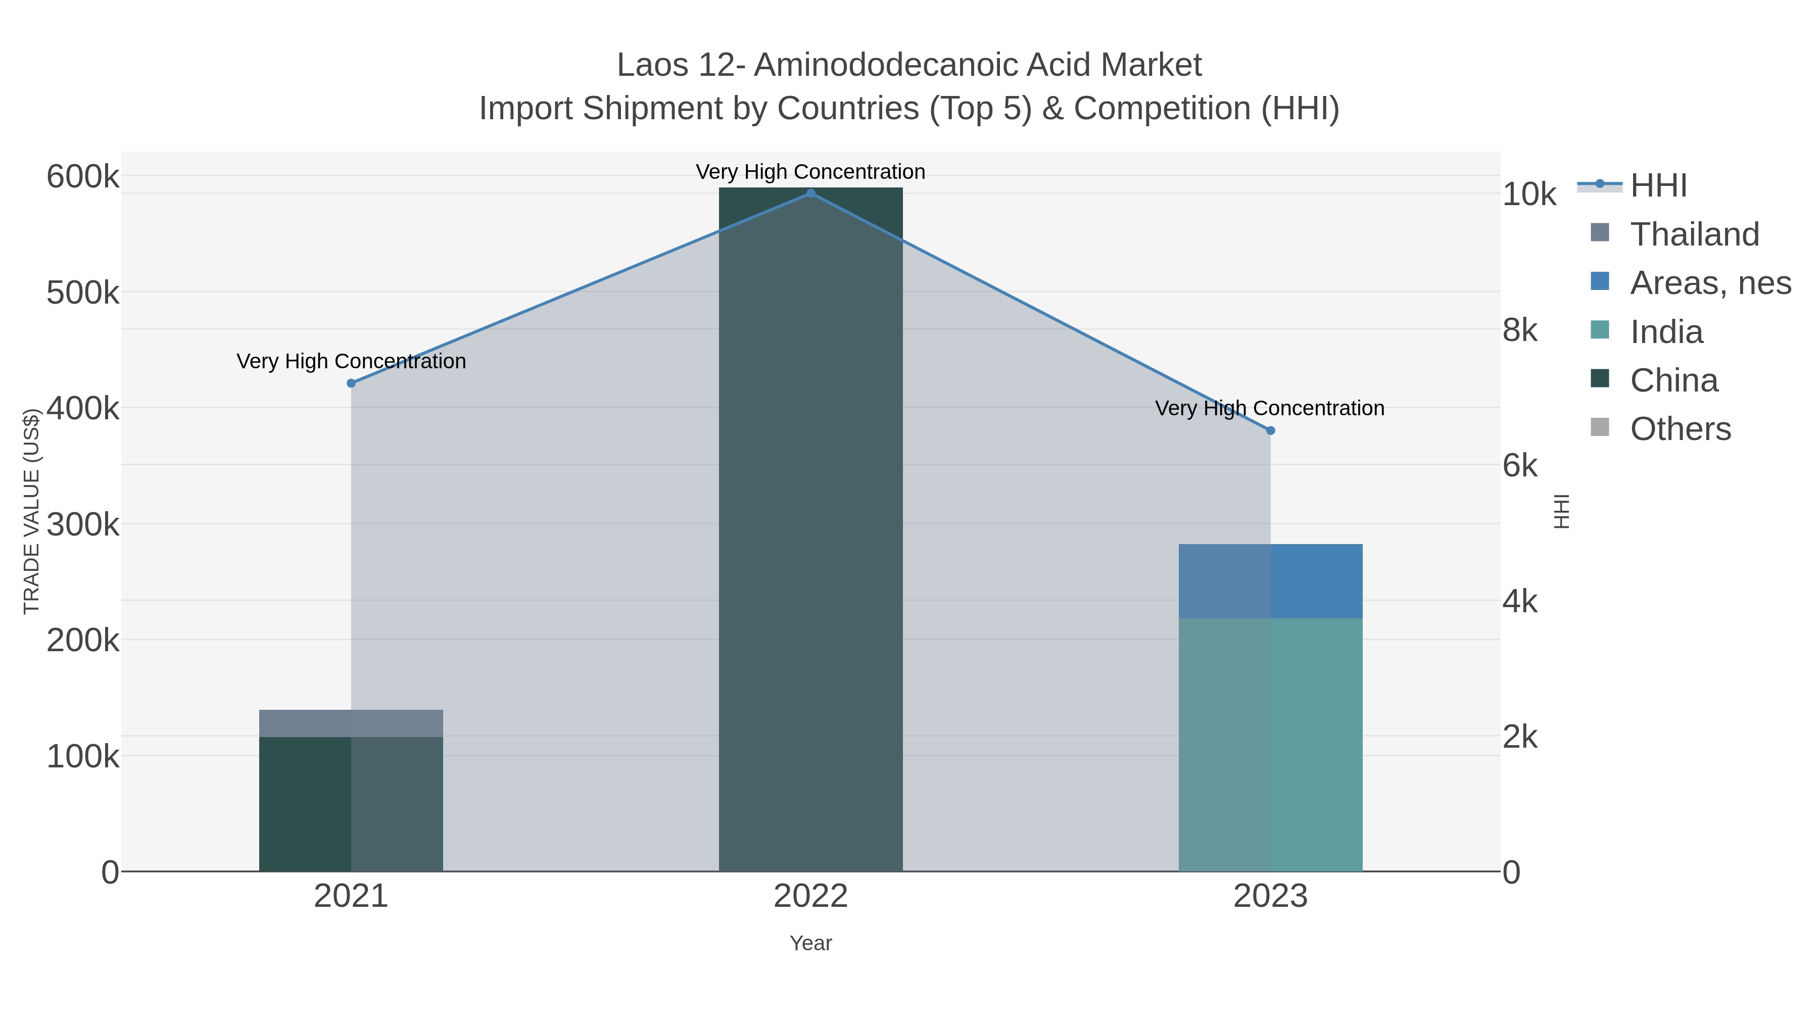Select the 2022 HHI peak data point
The height and width of the screenshot is (1023, 1819).
[x=810, y=193]
